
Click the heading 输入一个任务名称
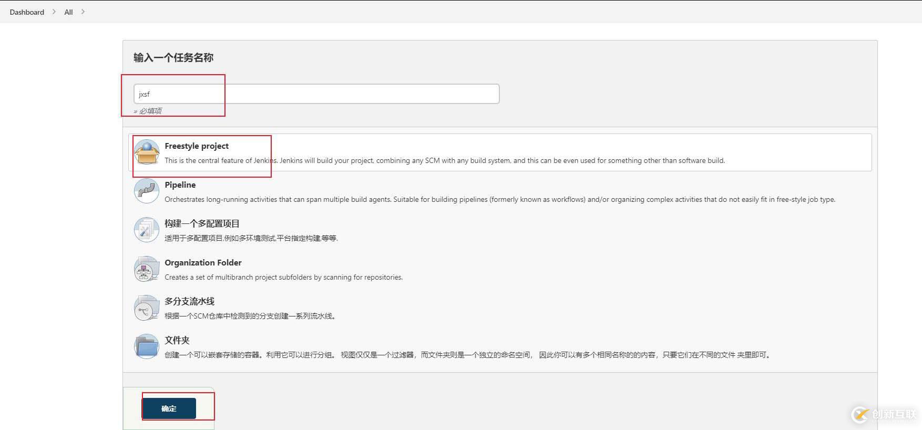click(173, 58)
